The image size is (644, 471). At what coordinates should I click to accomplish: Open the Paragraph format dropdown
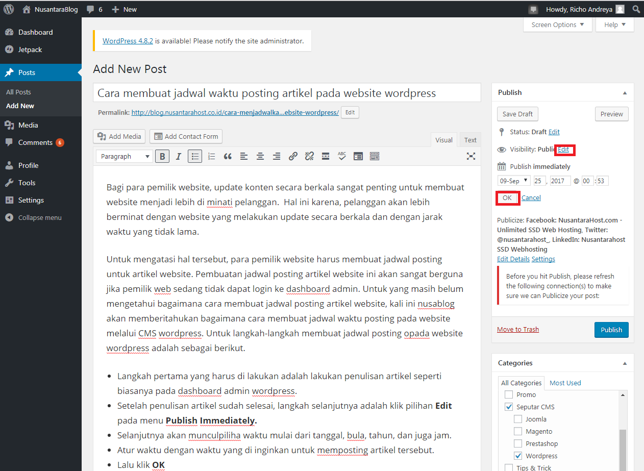coord(125,157)
